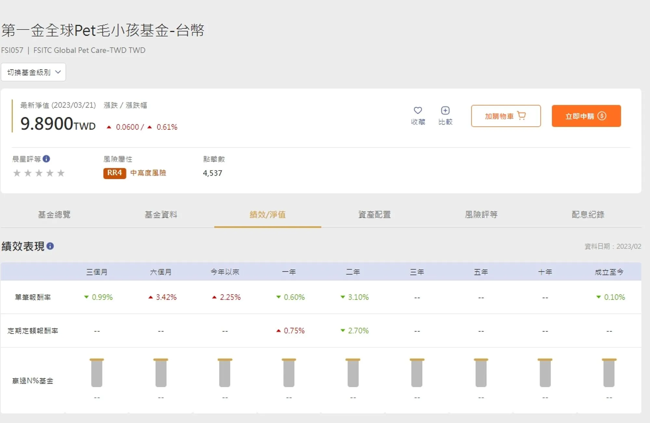Image resolution: width=650 pixels, height=423 pixels.
Task: Click the 贏過N%基金 row label
Action: point(33,380)
